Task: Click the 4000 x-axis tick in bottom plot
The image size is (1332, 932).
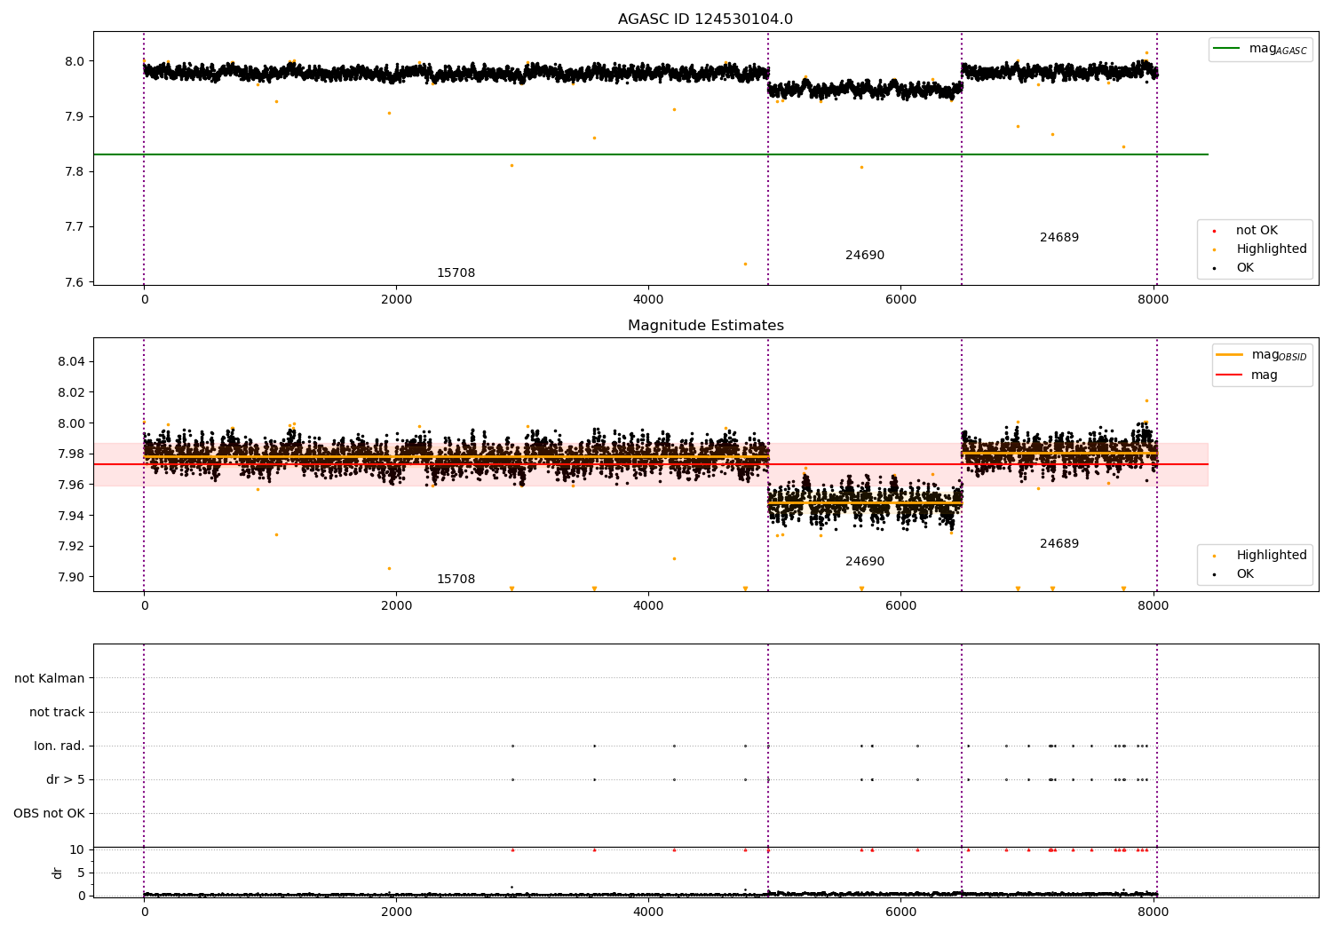Action: (648, 911)
